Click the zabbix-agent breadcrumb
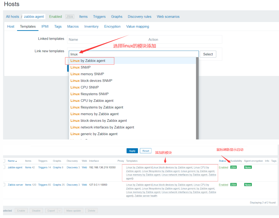This screenshot has width=279, height=218. [x=34, y=17]
